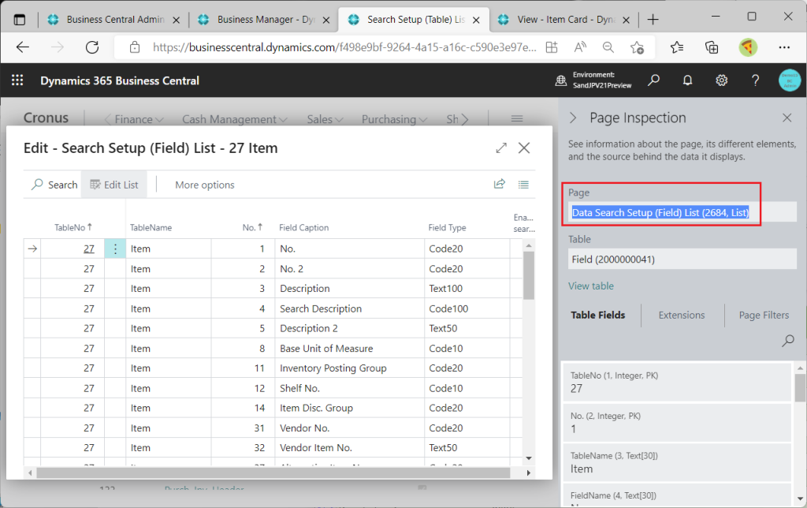Viewport: 807px width, 508px height.
Task: Click the list horizontal scrollbar
Action: 273,473
